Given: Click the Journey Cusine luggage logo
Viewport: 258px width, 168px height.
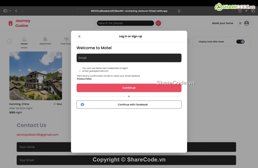Looking at the screenshot, I should (x=11, y=23).
